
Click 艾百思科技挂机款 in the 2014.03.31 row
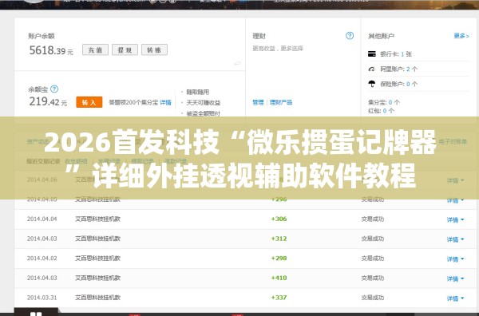(97, 298)
